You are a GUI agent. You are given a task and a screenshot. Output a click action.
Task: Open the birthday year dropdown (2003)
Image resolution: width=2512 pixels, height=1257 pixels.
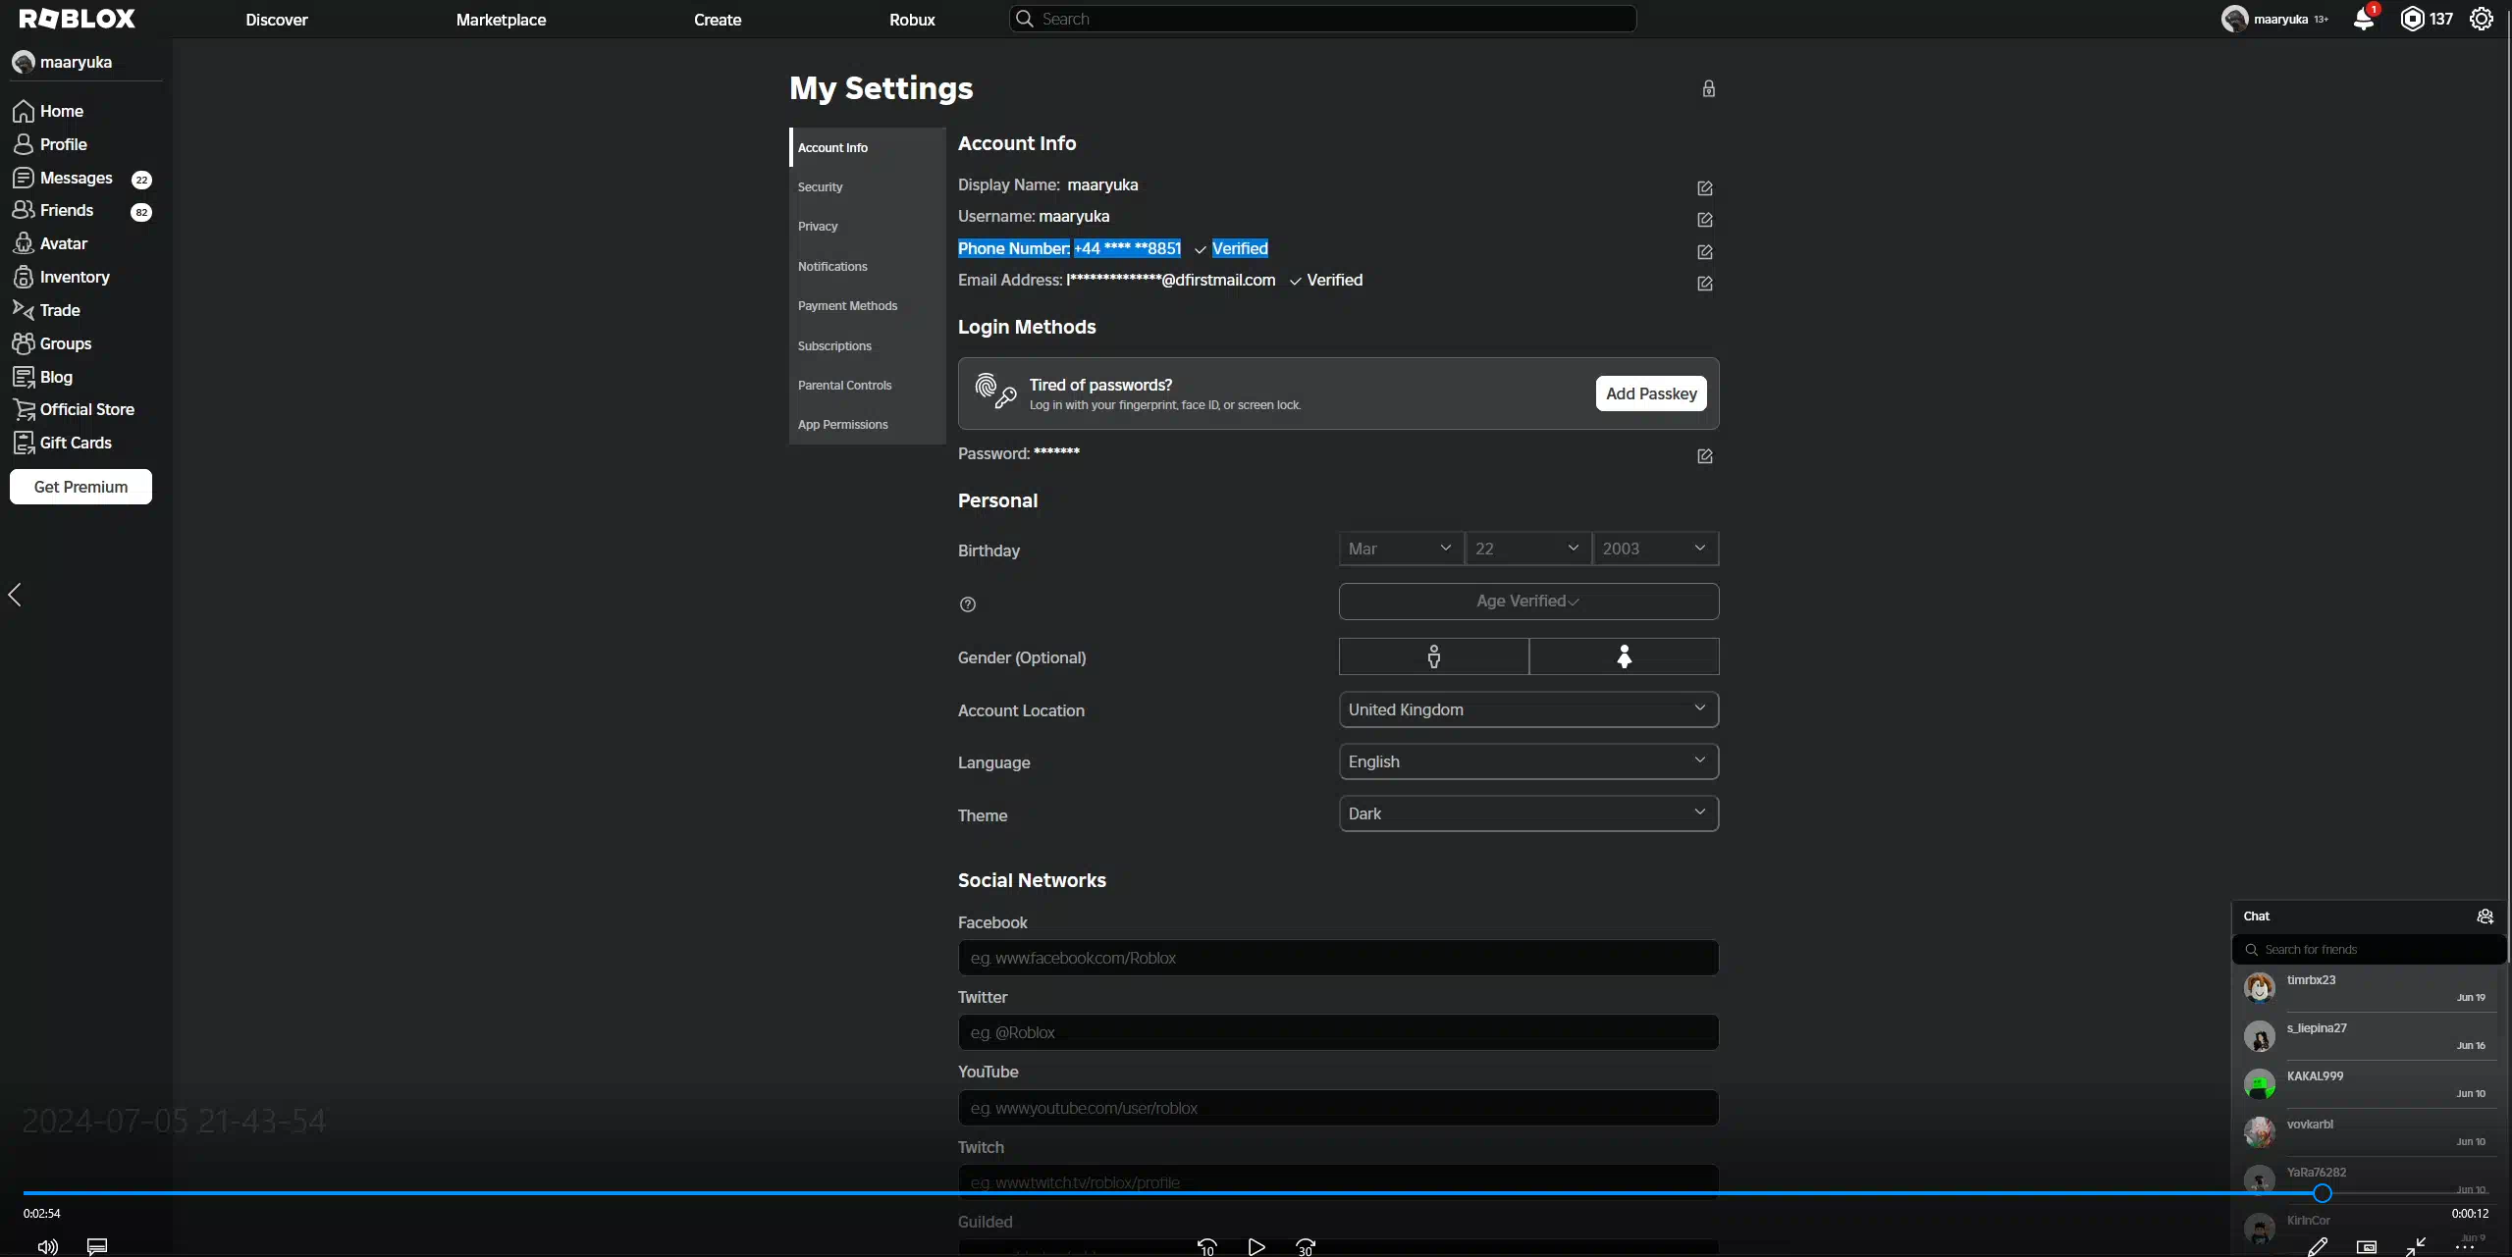(x=1655, y=549)
